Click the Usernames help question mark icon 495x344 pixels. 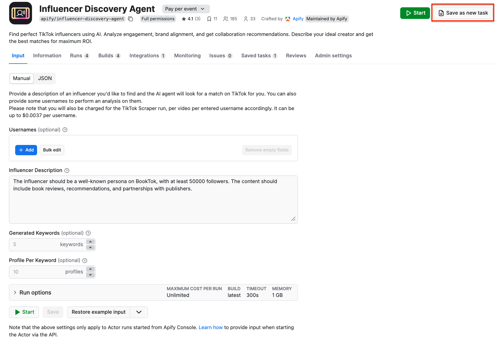point(65,130)
